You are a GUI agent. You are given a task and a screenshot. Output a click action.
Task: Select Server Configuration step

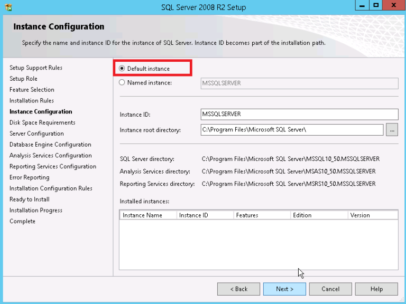click(x=37, y=134)
